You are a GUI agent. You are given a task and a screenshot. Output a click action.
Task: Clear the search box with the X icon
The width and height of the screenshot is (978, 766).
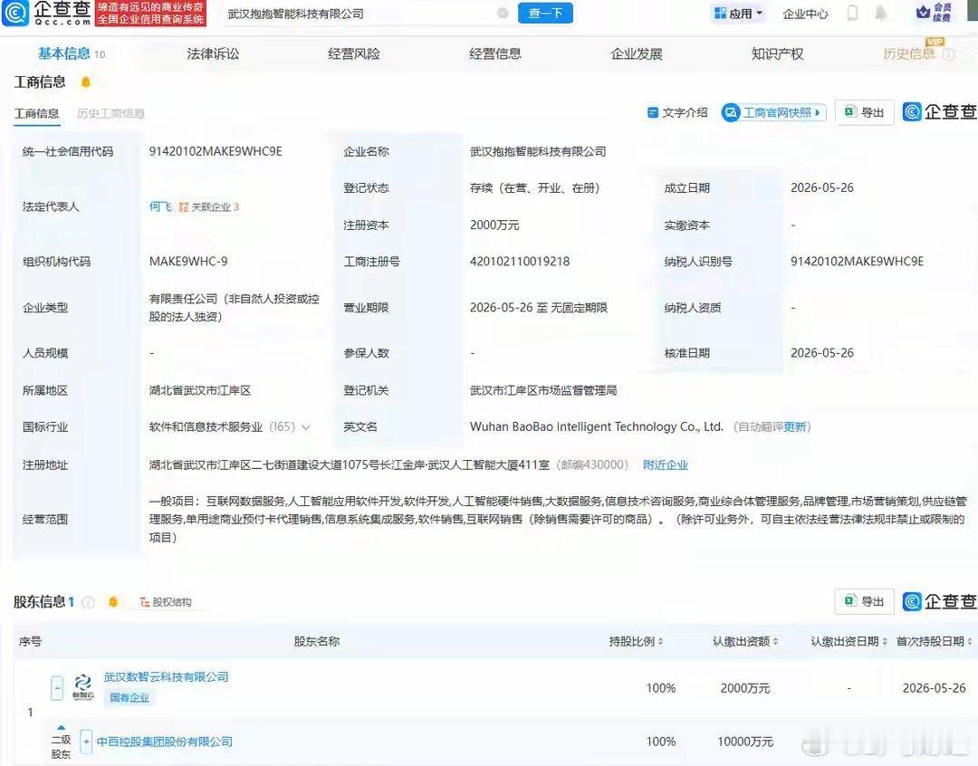pyautogui.click(x=502, y=13)
